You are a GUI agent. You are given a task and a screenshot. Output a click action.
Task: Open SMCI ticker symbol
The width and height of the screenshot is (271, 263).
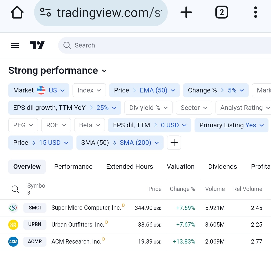coord(35,208)
